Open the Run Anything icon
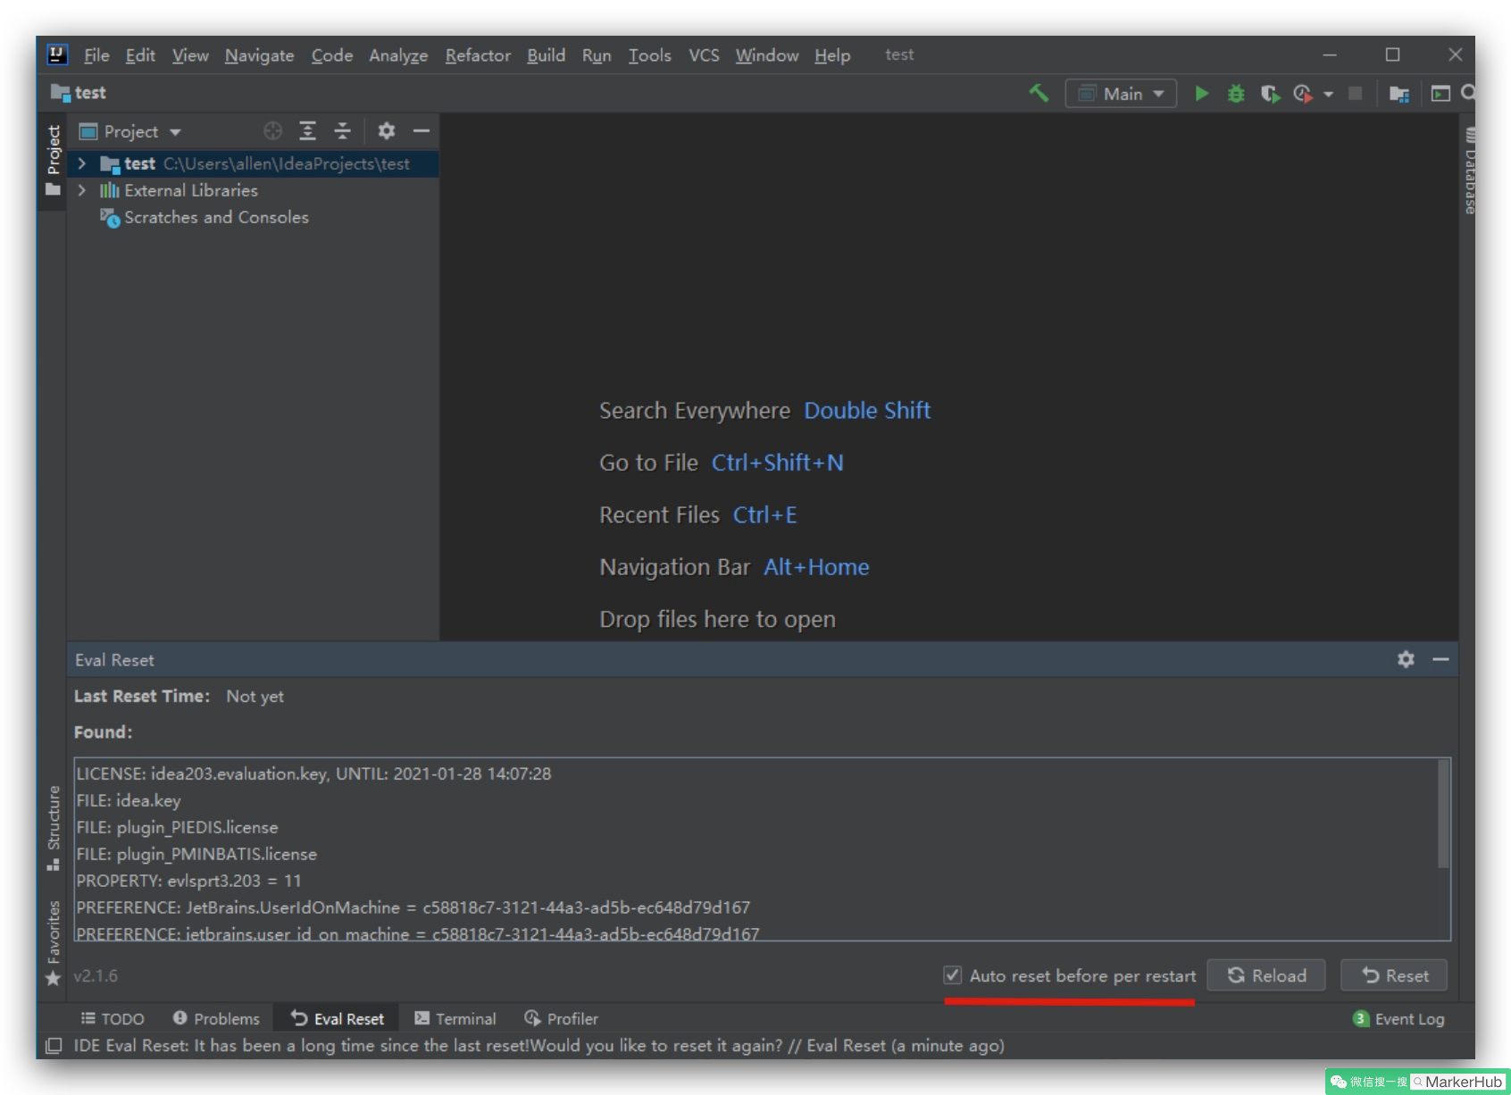The image size is (1511, 1095). tap(1440, 93)
